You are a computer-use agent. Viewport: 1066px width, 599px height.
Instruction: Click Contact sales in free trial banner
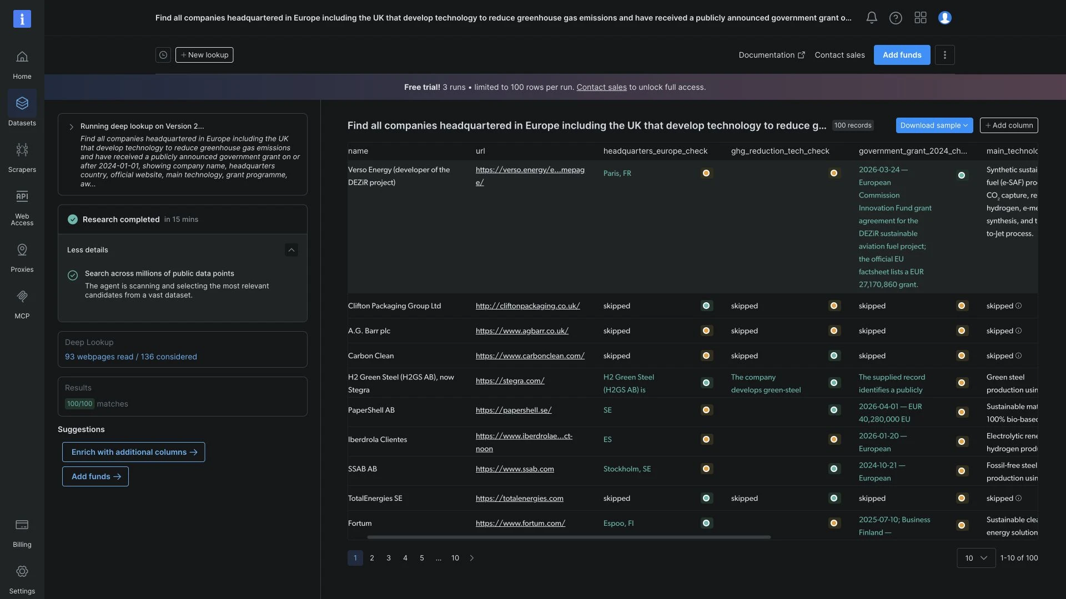[601, 87]
